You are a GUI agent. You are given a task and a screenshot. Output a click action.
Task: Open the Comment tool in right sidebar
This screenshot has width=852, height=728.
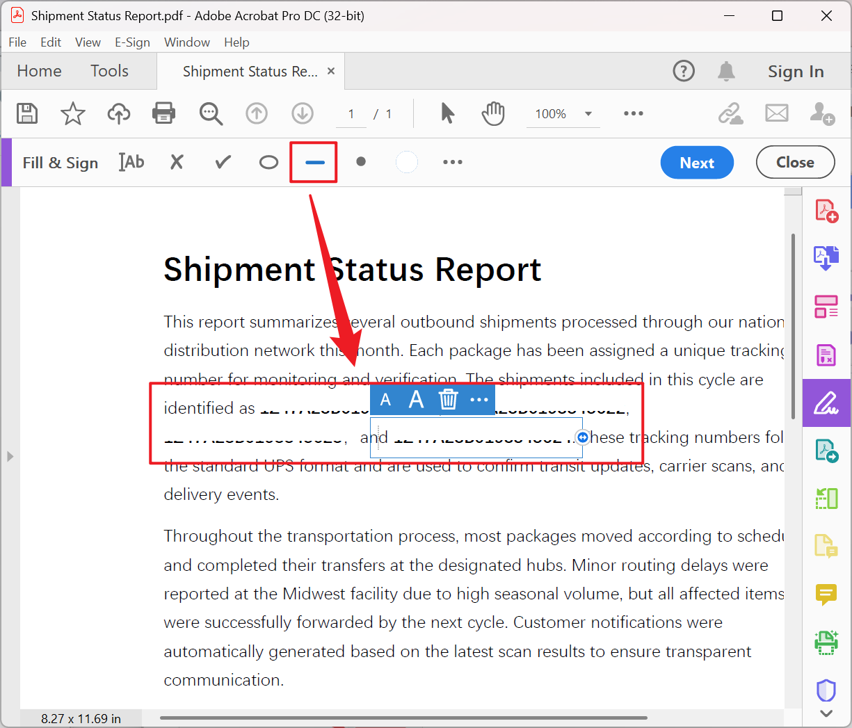[x=826, y=594]
